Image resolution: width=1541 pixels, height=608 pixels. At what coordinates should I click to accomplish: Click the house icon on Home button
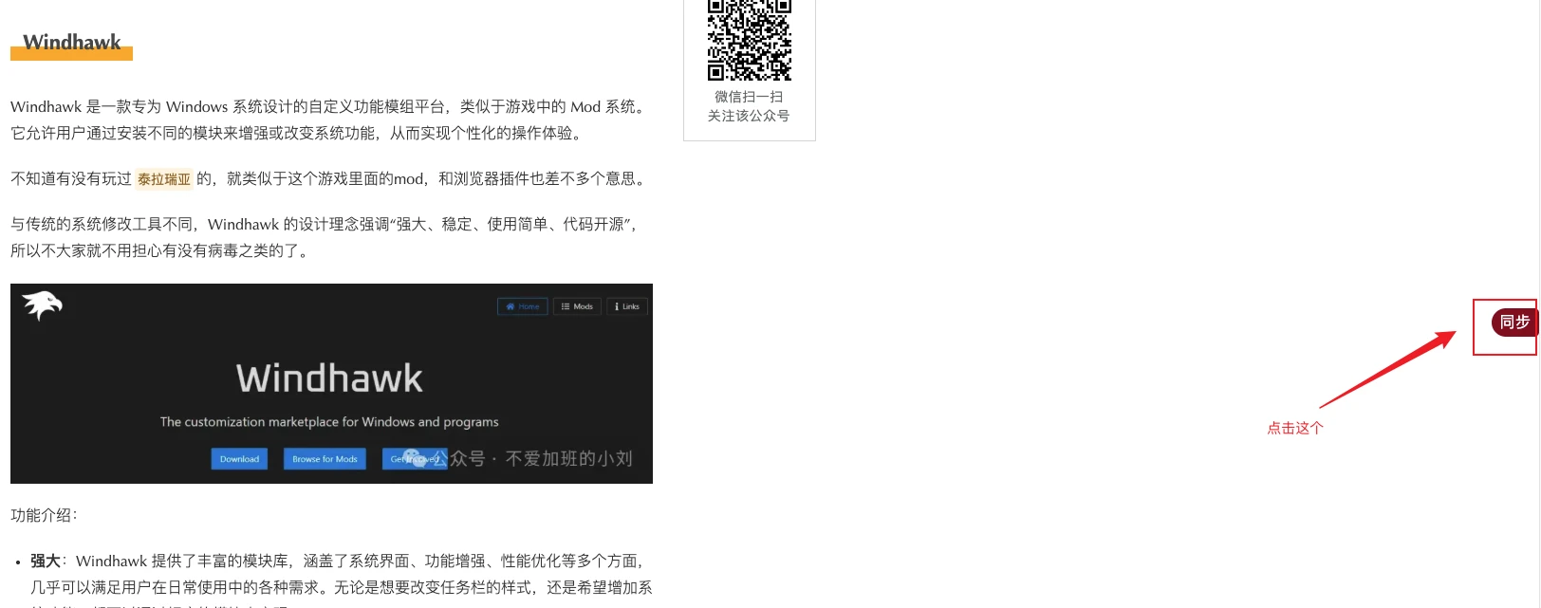pyautogui.click(x=511, y=306)
